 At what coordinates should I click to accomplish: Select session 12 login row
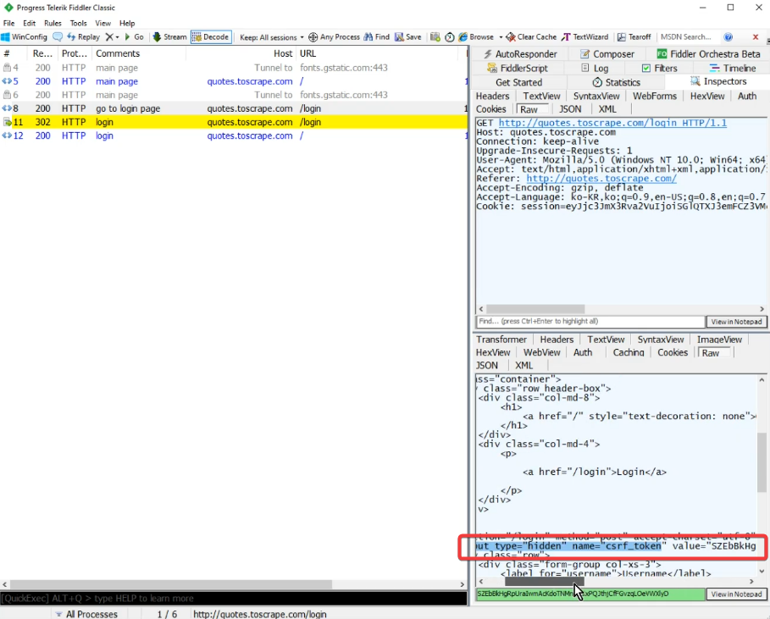(234, 135)
